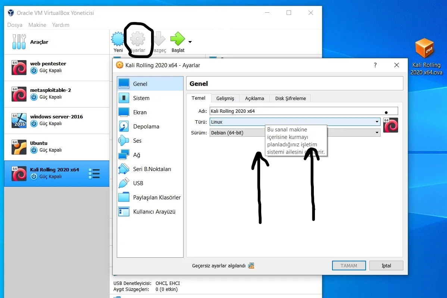Open the Ekran display settings

[150, 112]
